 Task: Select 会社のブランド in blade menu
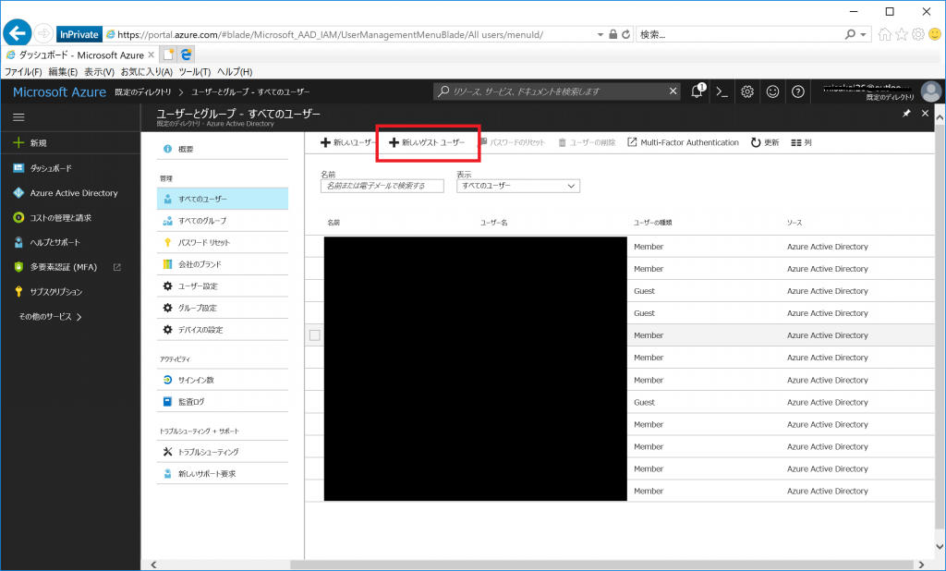coord(222,264)
